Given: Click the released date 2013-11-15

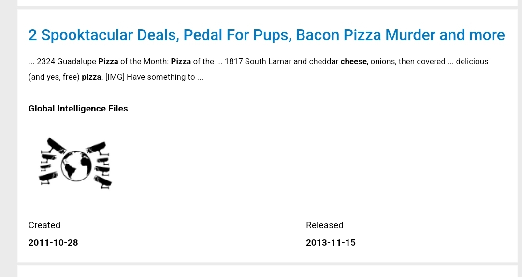Looking at the screenshot, I should [x=331, y=242].
